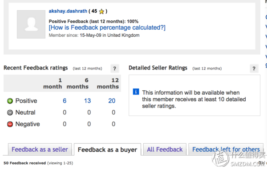This screenshot has width=267, height=169.
Task: View 13 positive ratings for 6 months
Action: [87, 101]
